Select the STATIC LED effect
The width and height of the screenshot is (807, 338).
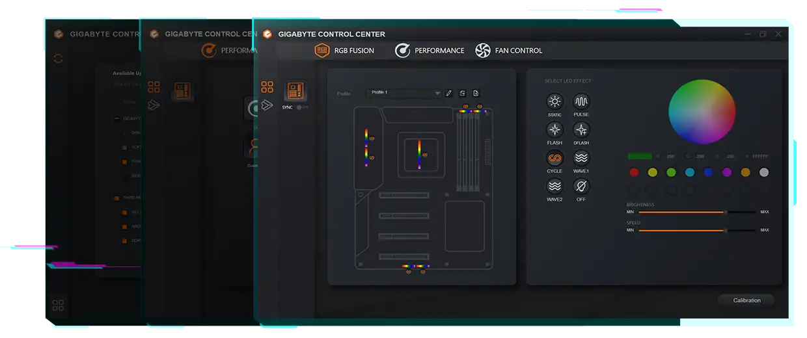pyautogui.click(x=554, y=101)
